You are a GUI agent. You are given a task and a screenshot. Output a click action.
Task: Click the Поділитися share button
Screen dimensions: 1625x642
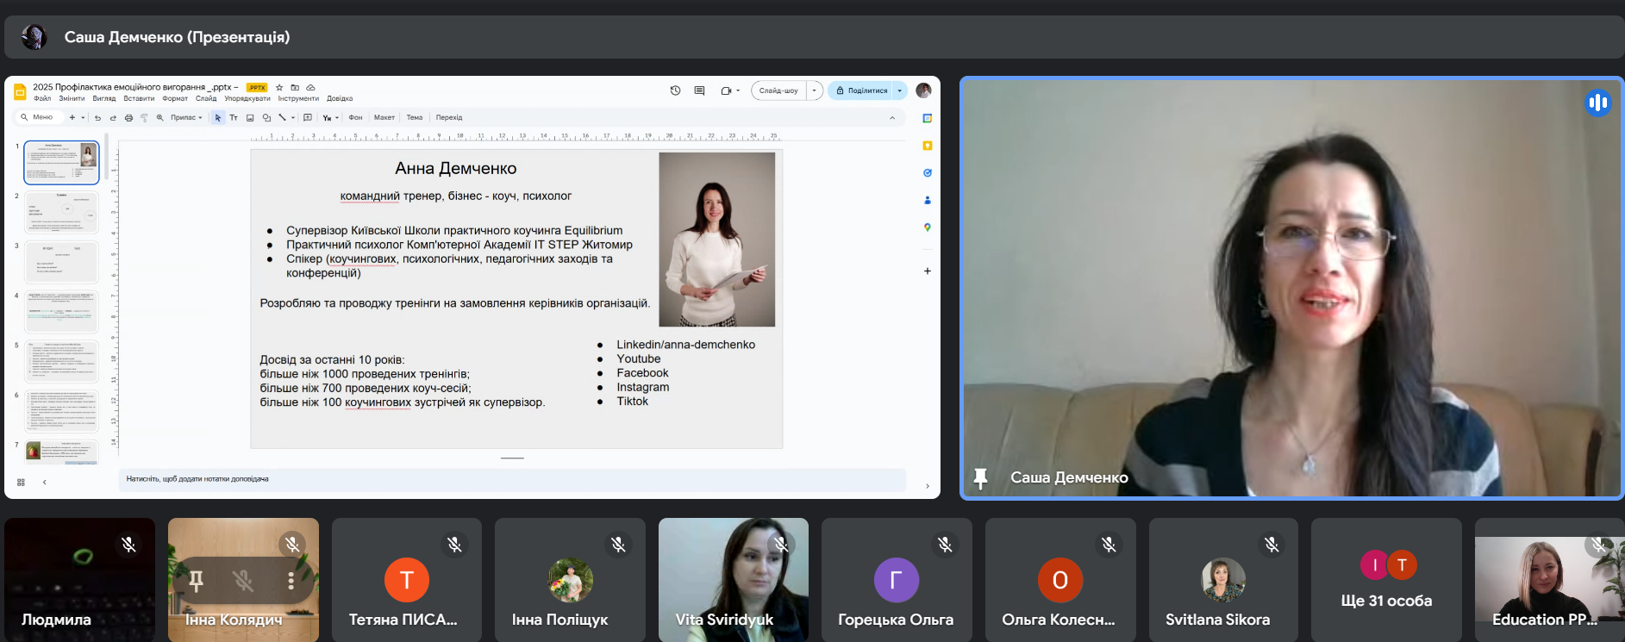tap(861, 90)
